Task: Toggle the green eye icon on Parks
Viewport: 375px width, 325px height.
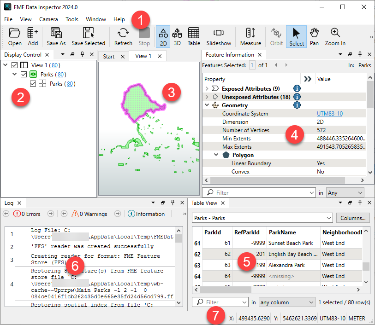Action: point(33,75)
